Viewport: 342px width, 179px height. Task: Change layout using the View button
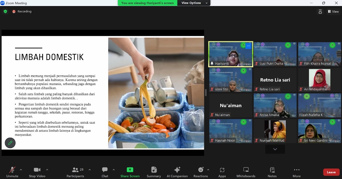333,11
